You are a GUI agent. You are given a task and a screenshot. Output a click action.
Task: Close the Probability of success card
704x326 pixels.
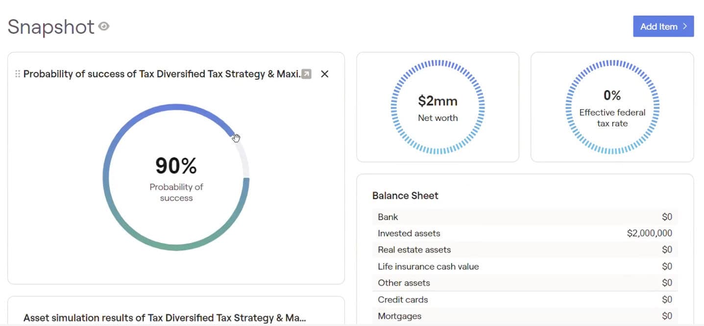click(x=324, y=74)
